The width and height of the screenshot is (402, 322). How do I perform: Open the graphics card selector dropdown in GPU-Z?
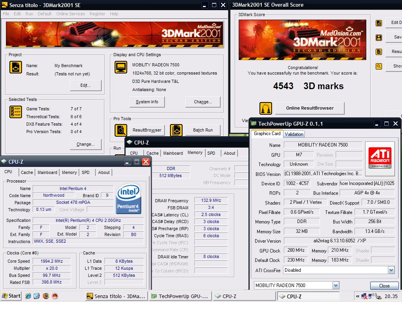(x=336, y=285)
